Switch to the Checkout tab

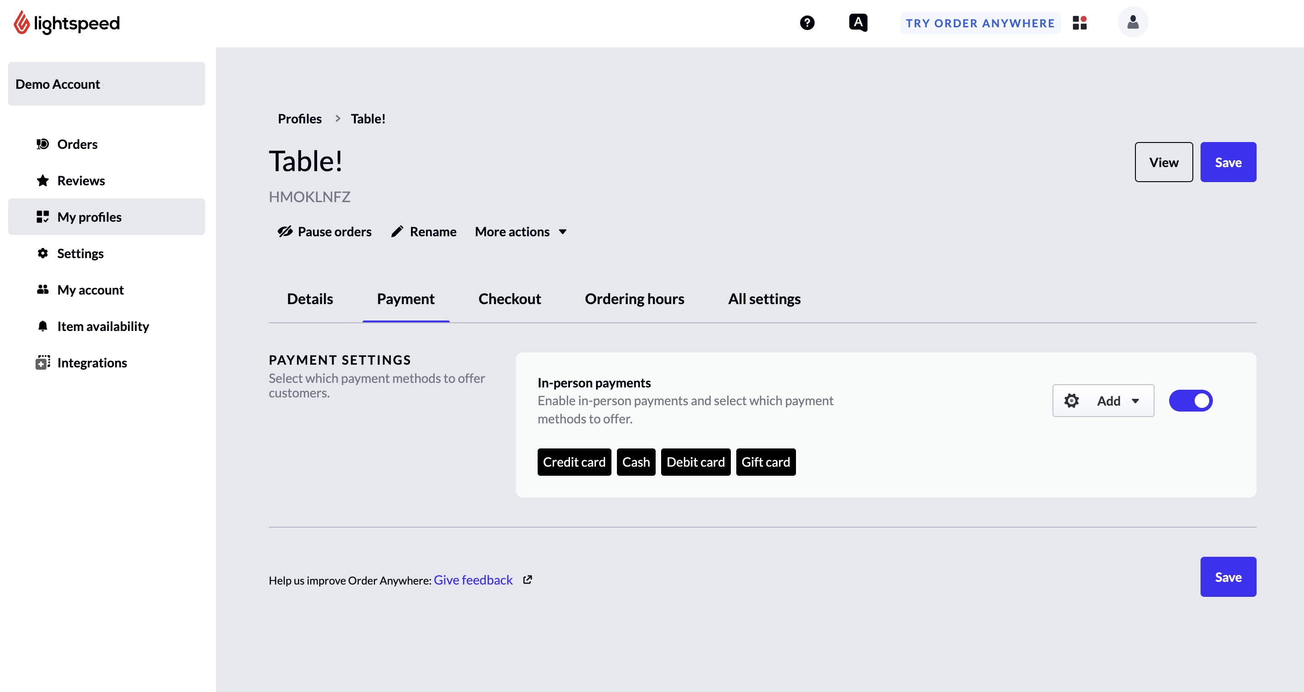tap(510, 298)
